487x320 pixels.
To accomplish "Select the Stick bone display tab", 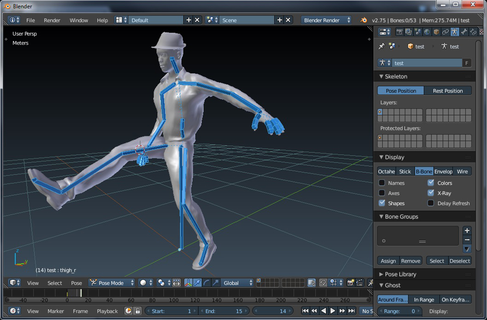I will (x=405, y=172).
